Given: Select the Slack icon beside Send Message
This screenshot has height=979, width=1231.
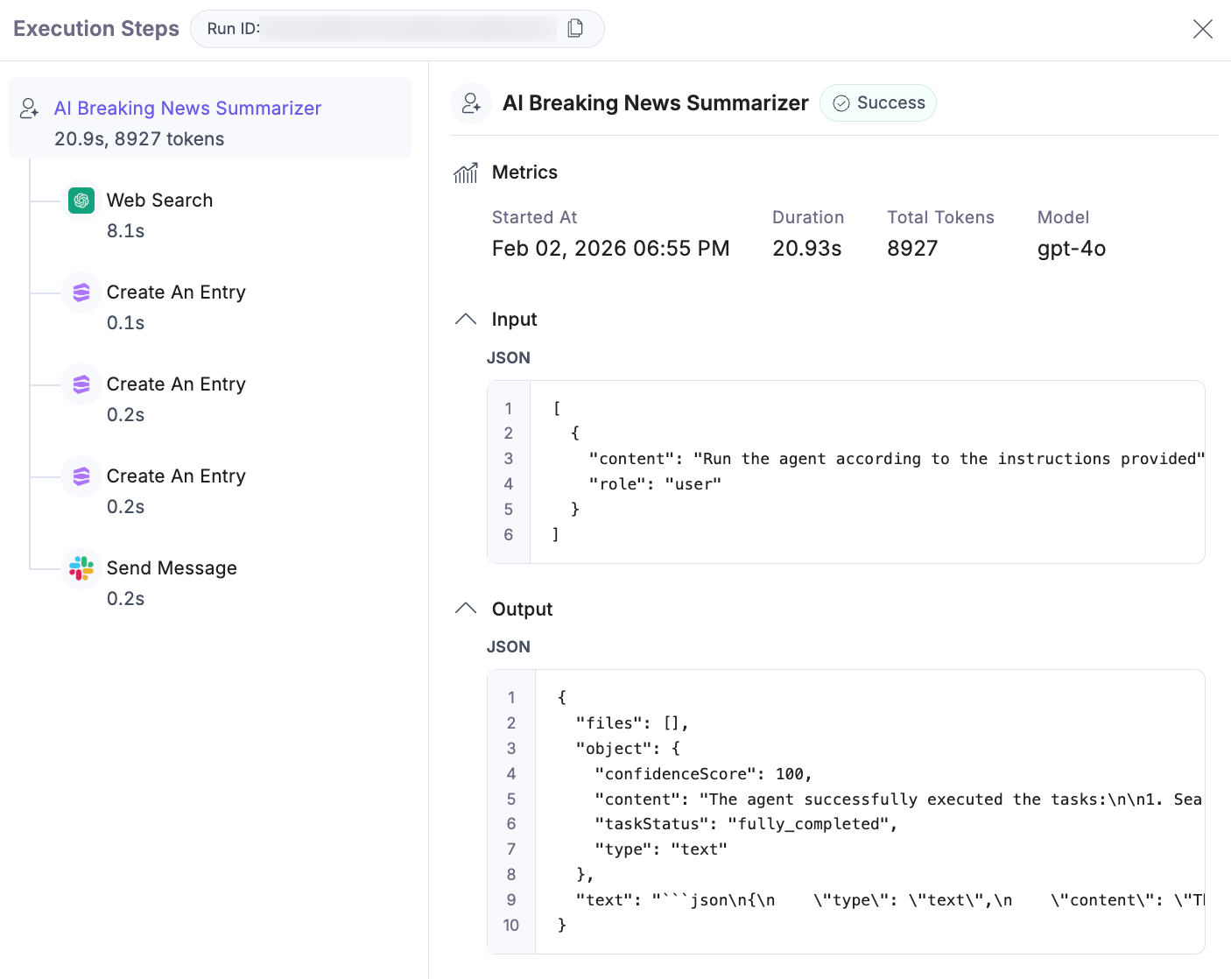Looking at the screenshot, I should coord(81,568).
